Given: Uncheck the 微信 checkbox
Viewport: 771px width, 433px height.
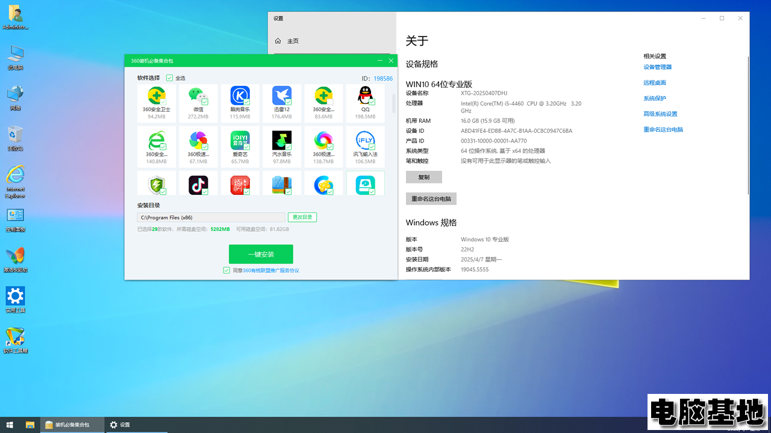Looking at the screenshot, I should tap(205, 102).
